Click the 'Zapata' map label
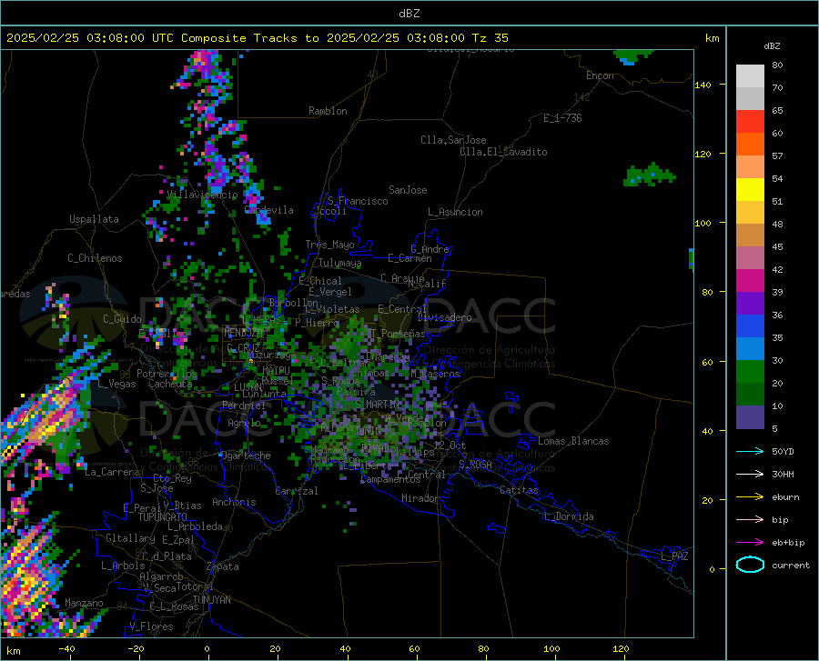819x661 pixels. 223,566
